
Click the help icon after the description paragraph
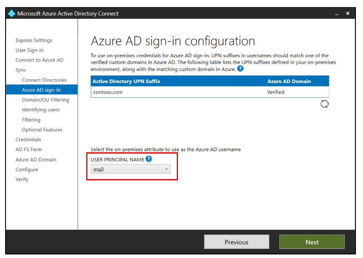(240, 69)
